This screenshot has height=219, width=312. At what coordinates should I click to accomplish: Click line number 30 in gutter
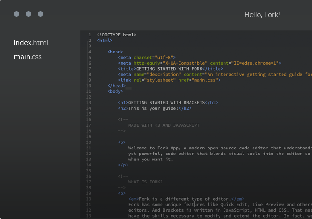(88, 199)
